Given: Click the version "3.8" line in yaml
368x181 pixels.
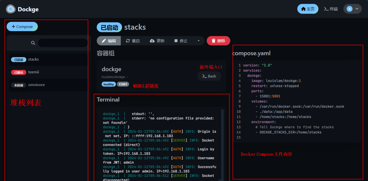Looking at the screenshot, I should (x=258, y=65).
